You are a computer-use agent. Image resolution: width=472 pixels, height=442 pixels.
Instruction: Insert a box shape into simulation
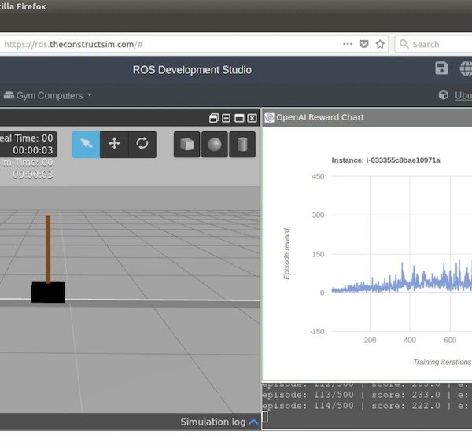click(187, 145)
